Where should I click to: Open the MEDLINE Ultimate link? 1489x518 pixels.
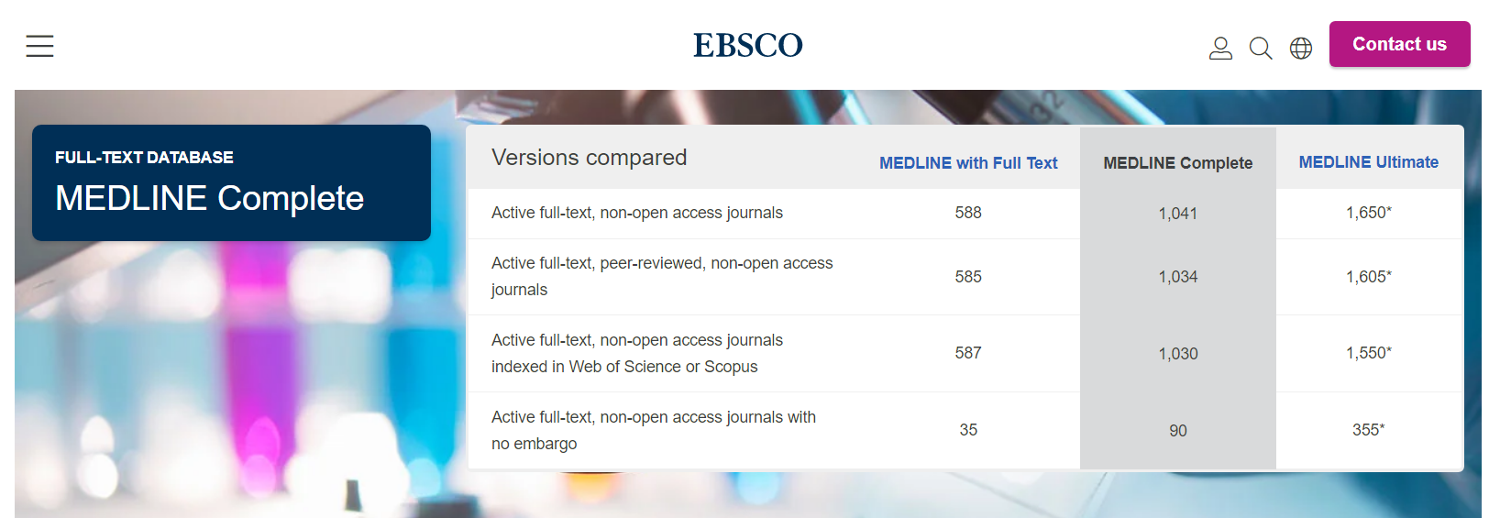[1368, 162]
